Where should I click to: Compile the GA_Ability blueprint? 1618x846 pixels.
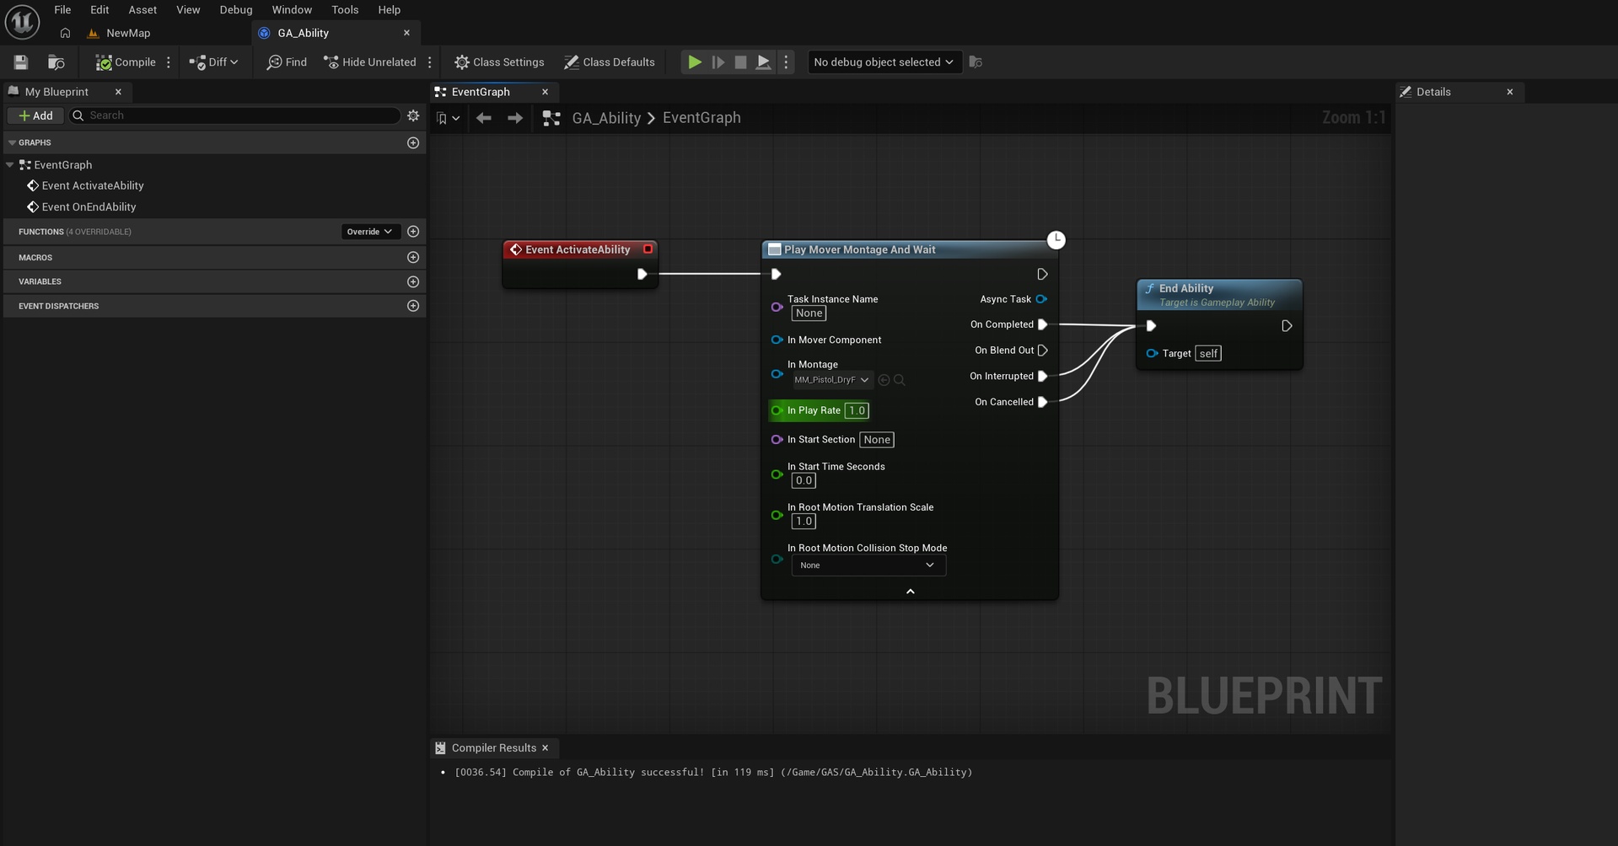[126, 62]
